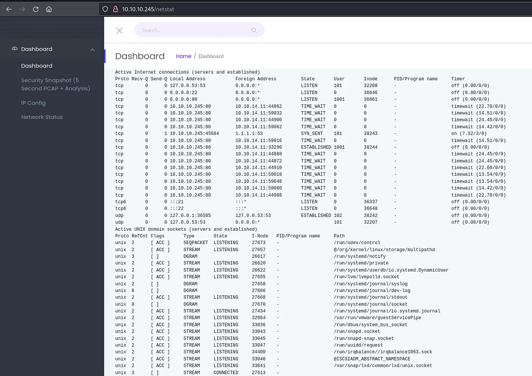Image resolution: width=532 pixels, height=376 pixels.
Task: Click foreign address 10.10.14.11:59032
Action: click(x=258, y=113)
